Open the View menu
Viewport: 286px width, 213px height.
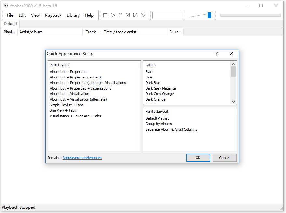coord(35,15)
